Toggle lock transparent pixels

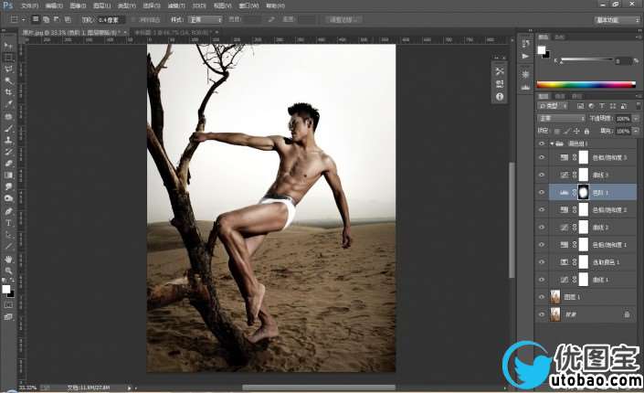pyautogui.click(x=557, y=131)
